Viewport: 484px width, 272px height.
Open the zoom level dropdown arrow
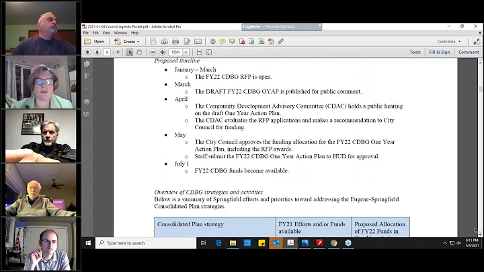point(186,53)
